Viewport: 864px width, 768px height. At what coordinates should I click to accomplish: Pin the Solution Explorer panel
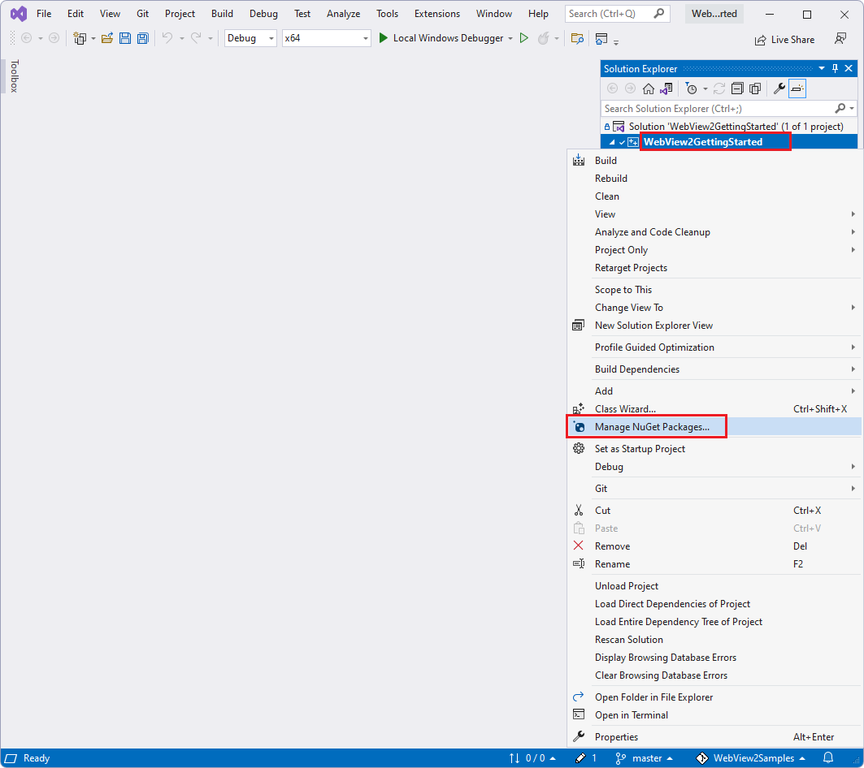pyautogui.click(x=835, y=68)
